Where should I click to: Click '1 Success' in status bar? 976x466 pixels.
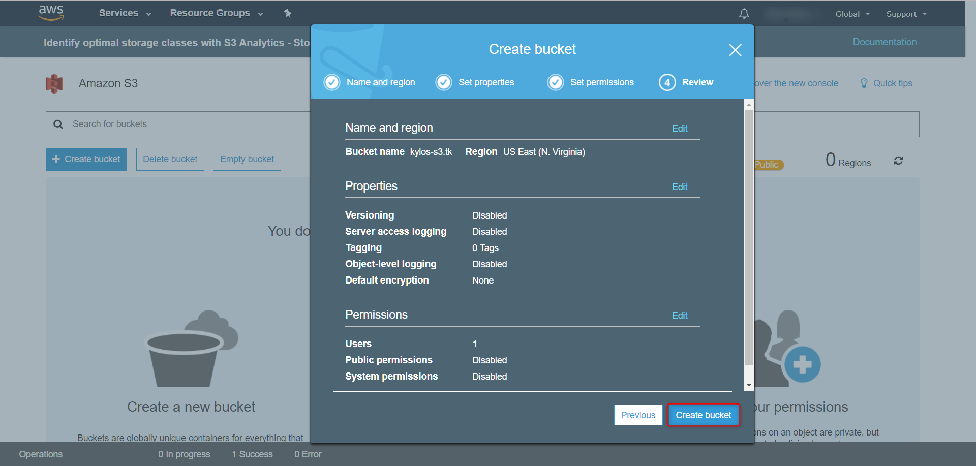(253, 454)
